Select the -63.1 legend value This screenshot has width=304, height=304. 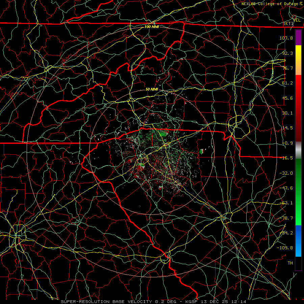(x=286, y=203)
